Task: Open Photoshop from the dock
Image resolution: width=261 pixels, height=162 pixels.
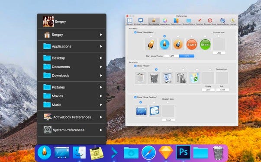Action: 183,152
